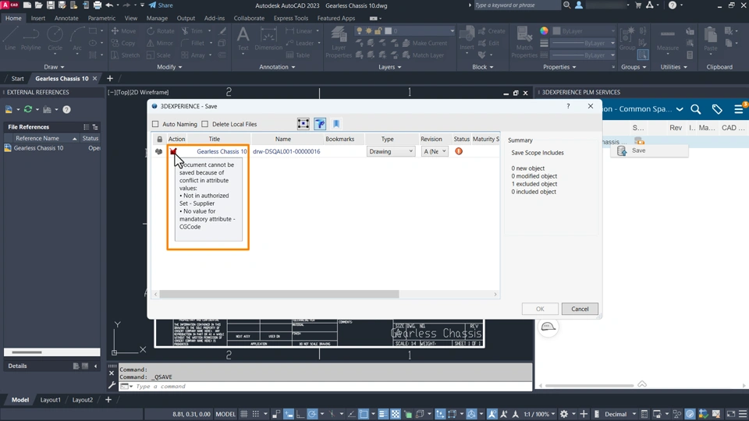
Task: Click the Quick Access print icon
Action: 98,5
